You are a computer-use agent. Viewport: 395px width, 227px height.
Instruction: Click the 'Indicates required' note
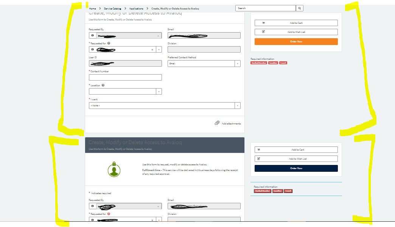101,193
